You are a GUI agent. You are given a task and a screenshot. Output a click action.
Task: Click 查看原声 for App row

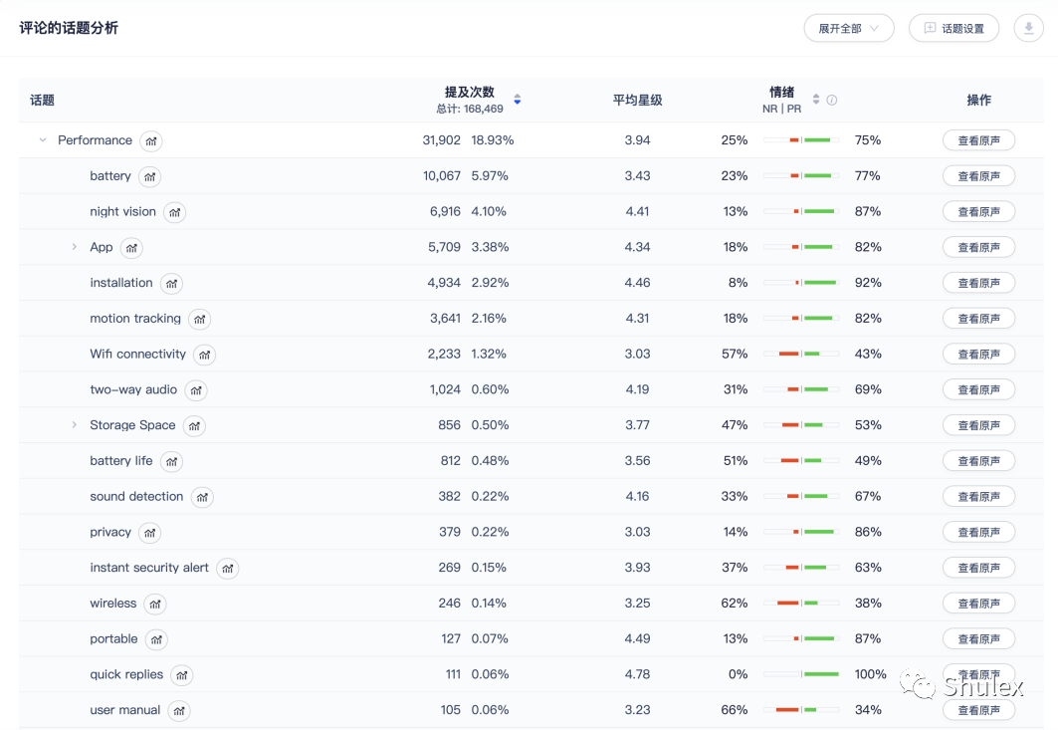click(978, 248)
